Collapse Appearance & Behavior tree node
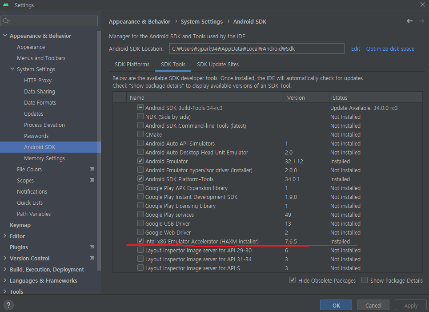Screen dimensions: 429x312 click(5, 36)
